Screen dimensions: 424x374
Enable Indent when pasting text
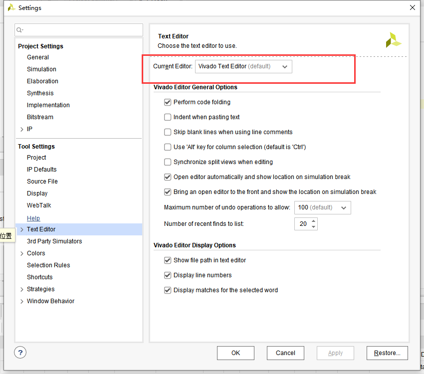(168, 117)
